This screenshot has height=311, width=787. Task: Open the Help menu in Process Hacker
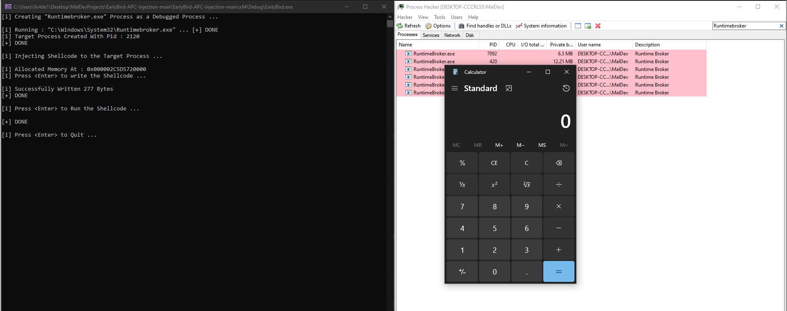473,17
